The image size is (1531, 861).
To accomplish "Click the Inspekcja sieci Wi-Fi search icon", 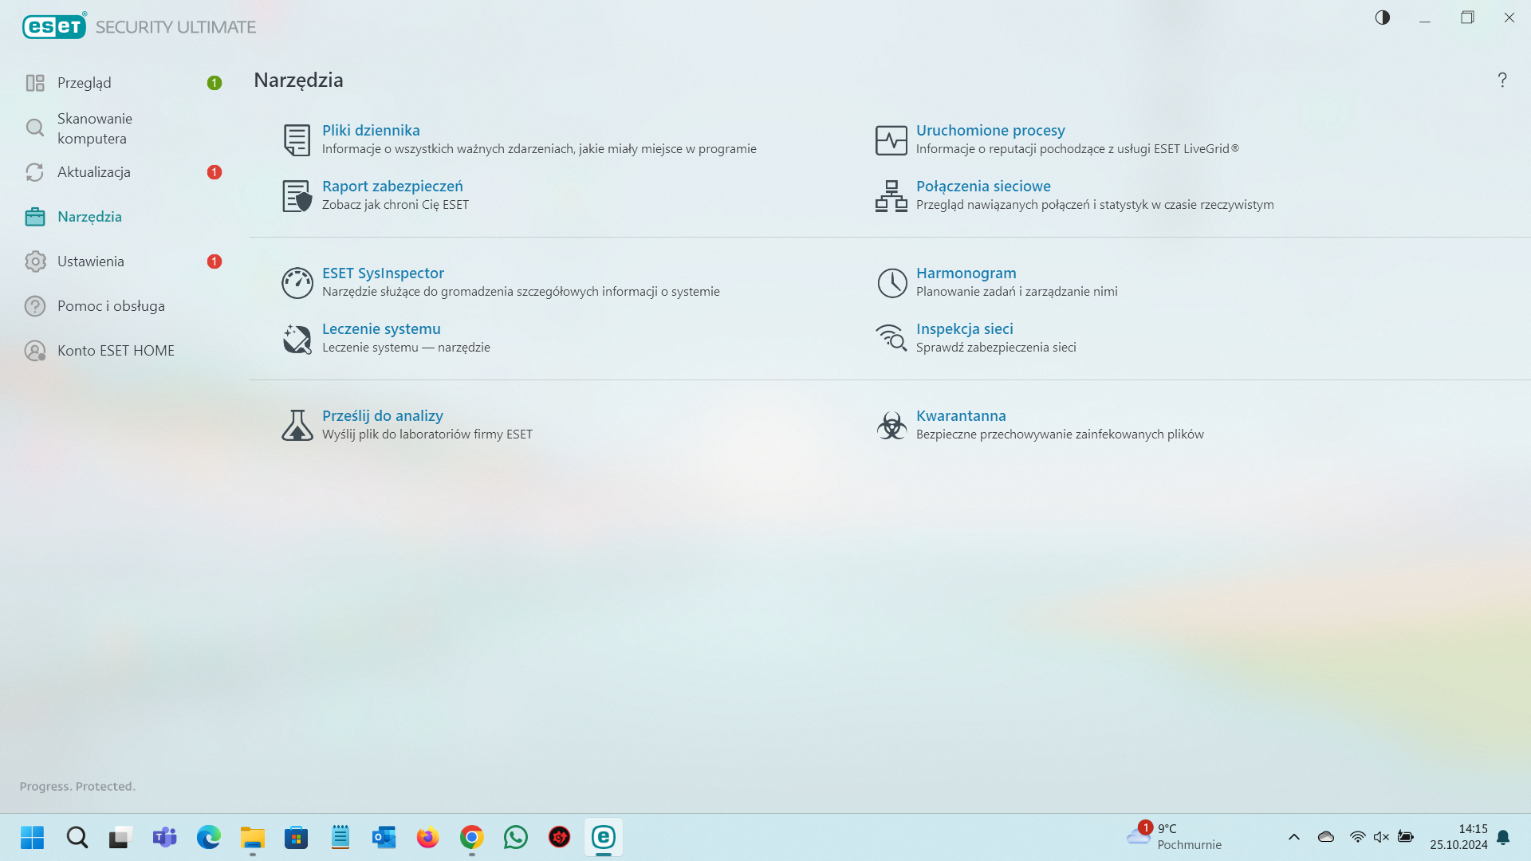I will coord(891,338).
